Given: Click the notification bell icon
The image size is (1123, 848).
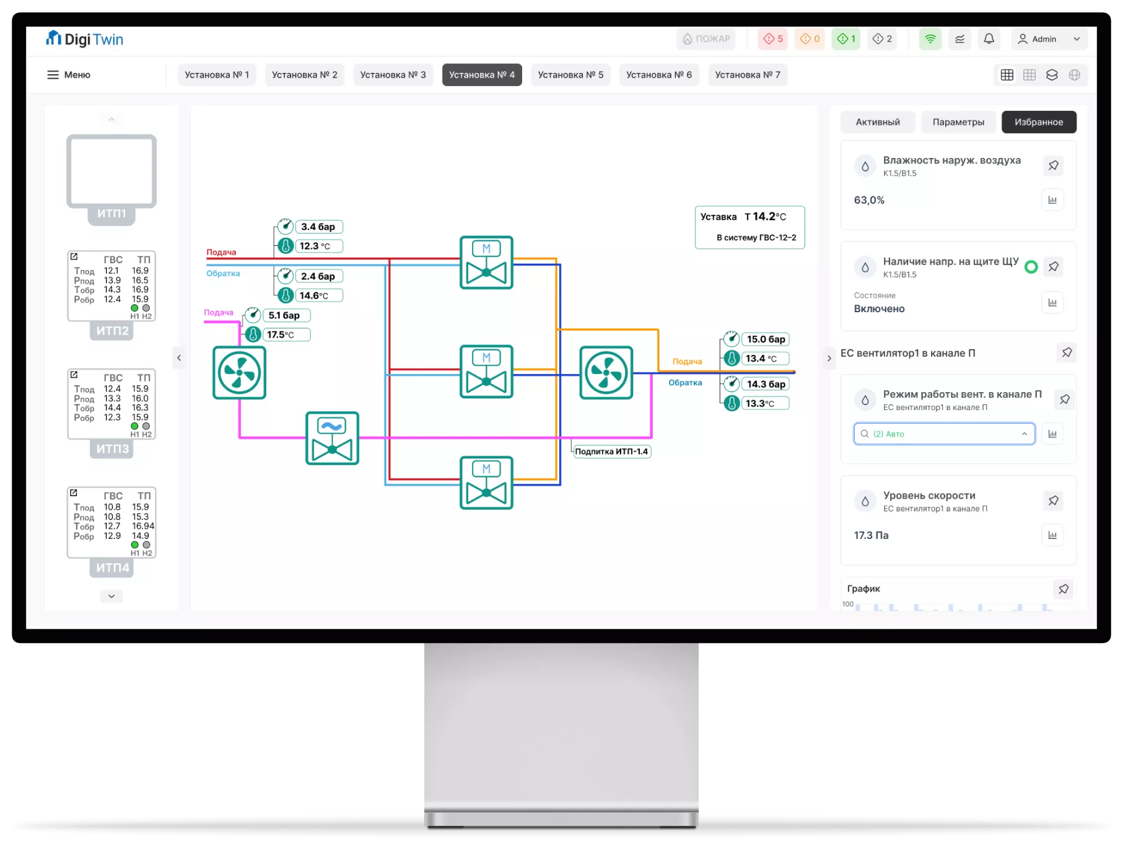Looking at the screenshot, I should 989,39.
